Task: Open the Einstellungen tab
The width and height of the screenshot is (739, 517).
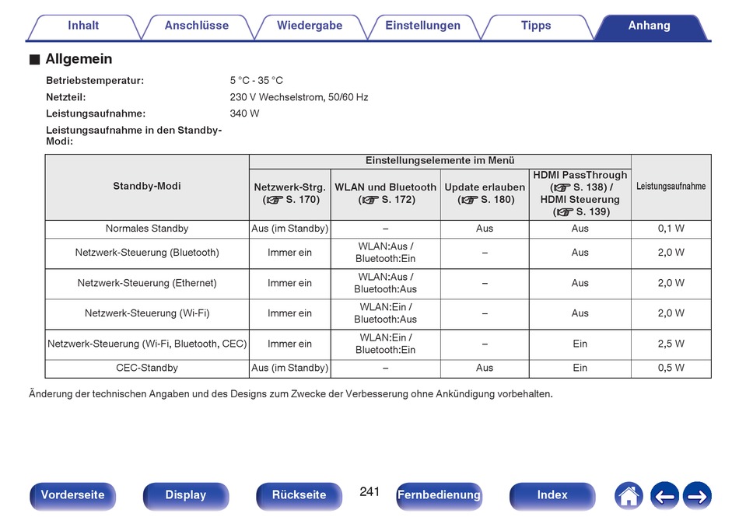Action: point(422,26)
